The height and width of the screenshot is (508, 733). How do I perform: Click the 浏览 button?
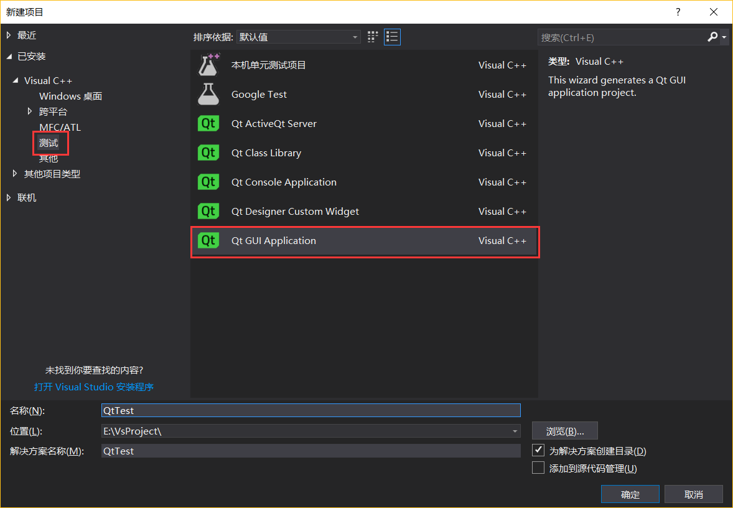coord(564,430)
